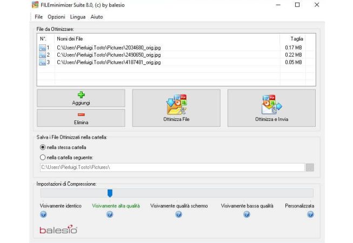
Task: Open help icon under Personalizzata
Action: point(310,214)
